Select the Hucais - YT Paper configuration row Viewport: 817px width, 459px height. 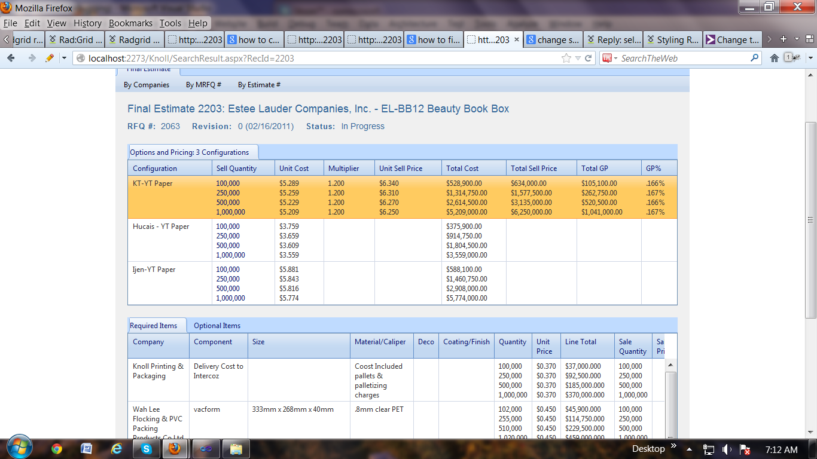(161, 227)
